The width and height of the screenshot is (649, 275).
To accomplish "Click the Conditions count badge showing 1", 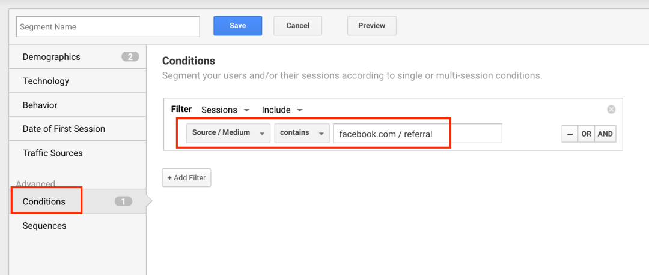I will point(123,201).
